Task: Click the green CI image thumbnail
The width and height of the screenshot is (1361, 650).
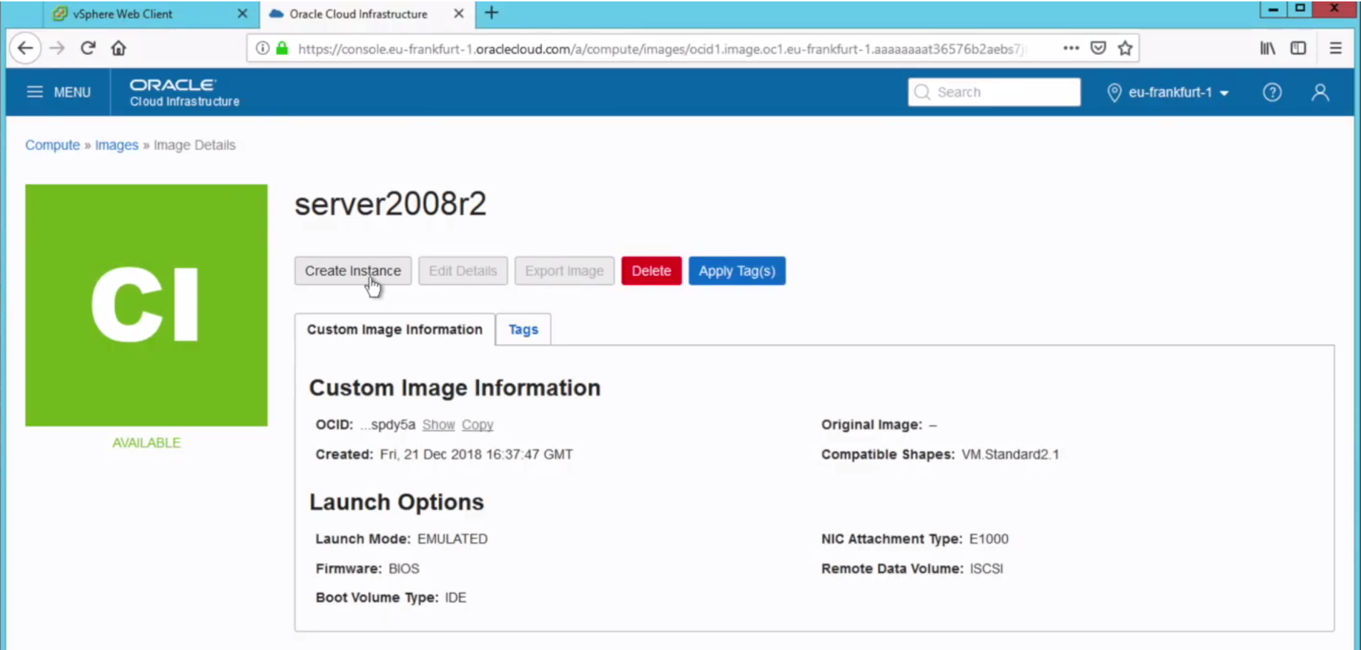Action: pos(147,306)
